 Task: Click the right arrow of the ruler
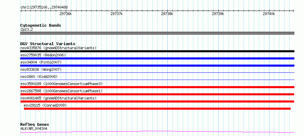[x=293, y=11]
